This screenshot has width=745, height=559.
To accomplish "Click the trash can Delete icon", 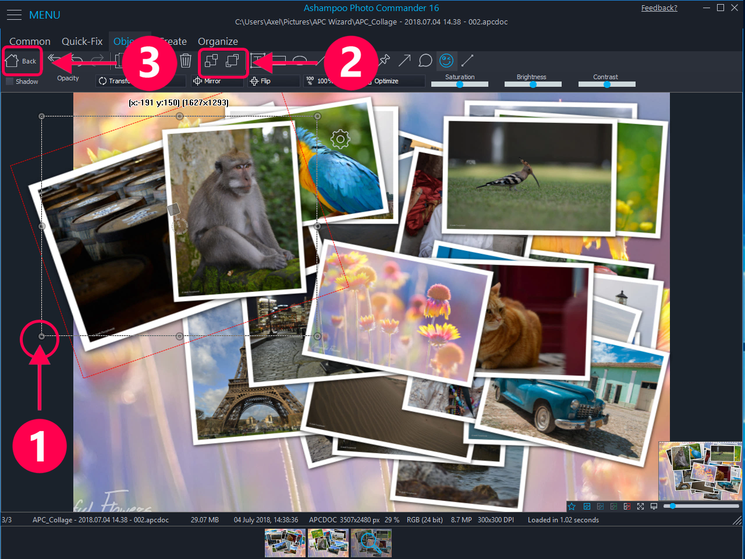I will 186,61.
